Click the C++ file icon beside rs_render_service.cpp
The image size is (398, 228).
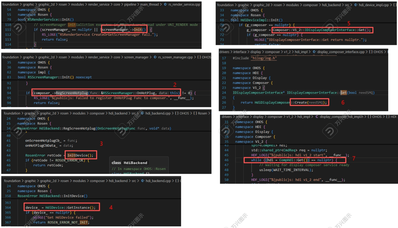tap(165, 5)
